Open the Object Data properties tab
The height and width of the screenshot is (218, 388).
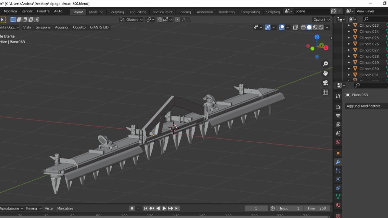click(338, 197)
